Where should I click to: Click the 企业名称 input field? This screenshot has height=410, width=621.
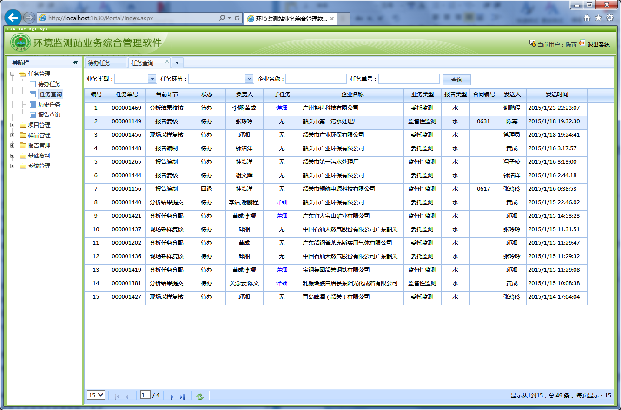[316, 79]
